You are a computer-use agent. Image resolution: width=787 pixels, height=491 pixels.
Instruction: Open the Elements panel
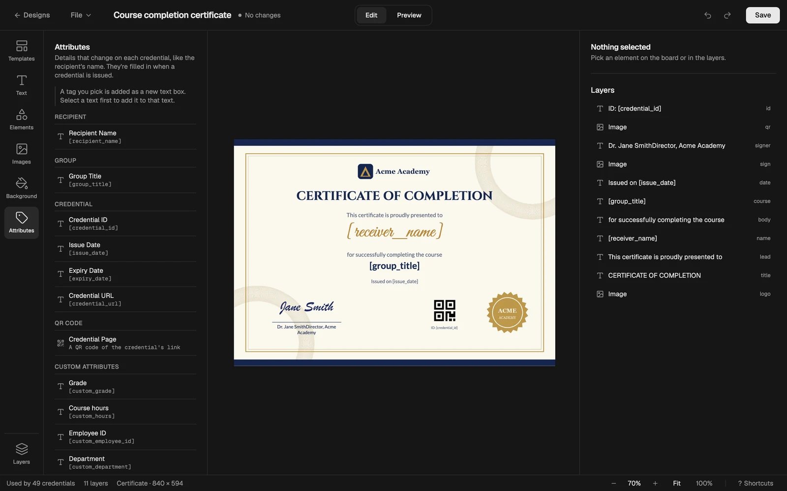(x=22, y=119)
